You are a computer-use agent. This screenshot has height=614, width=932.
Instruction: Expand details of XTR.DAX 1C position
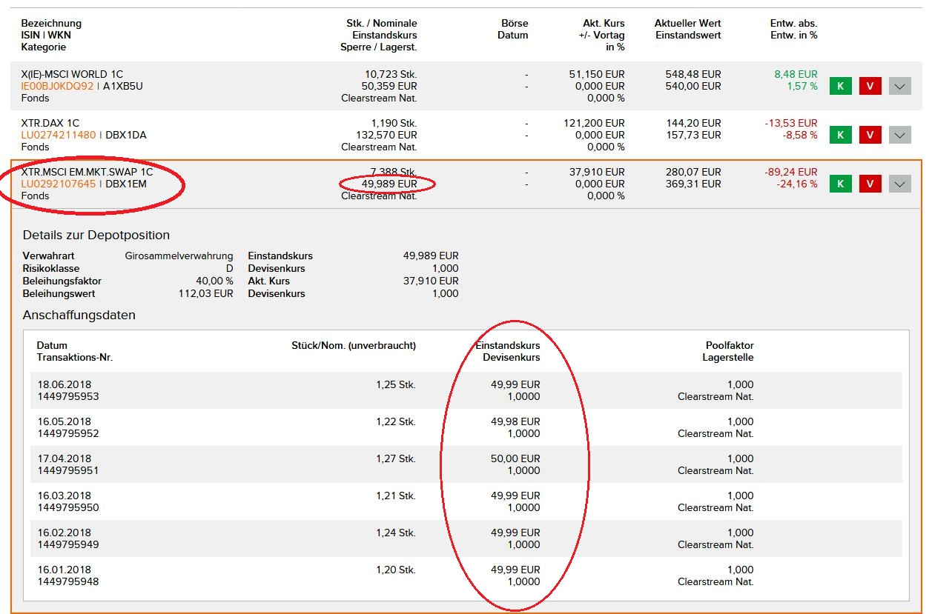(x=899, y=135)
